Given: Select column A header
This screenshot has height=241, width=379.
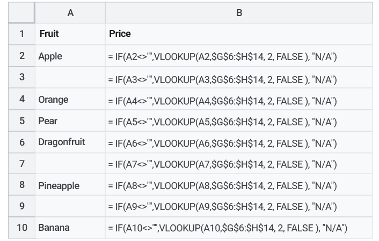Looking at the screenshot, I should click(x=70, y=13).
